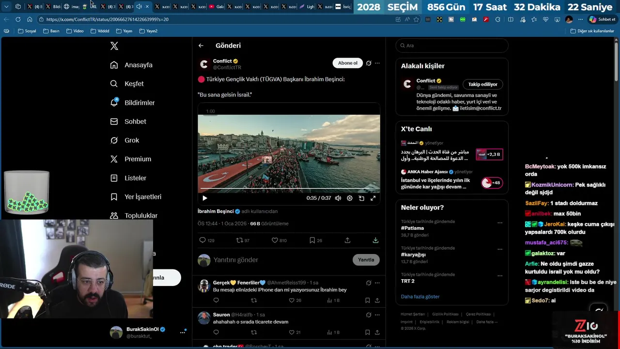Share the main post
The image size is (620, 349).
(x=347, y=240)
